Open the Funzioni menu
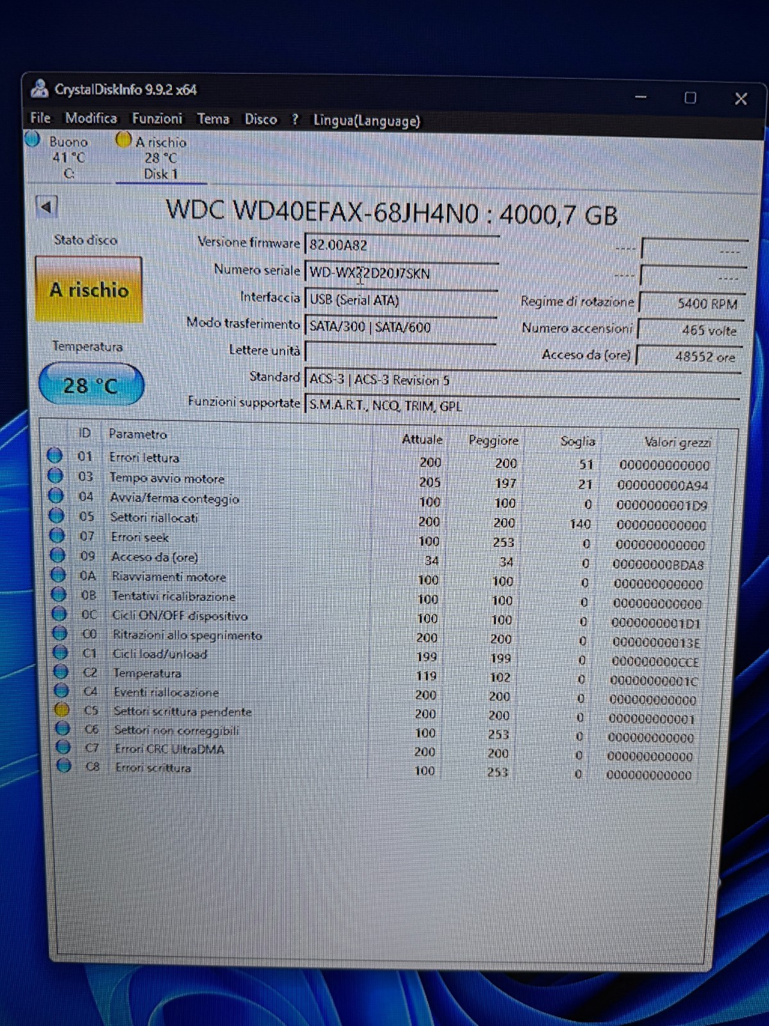 click(x=157, y=119)
